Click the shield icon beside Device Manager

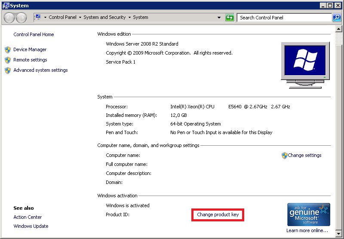click(x=8, y=50)
